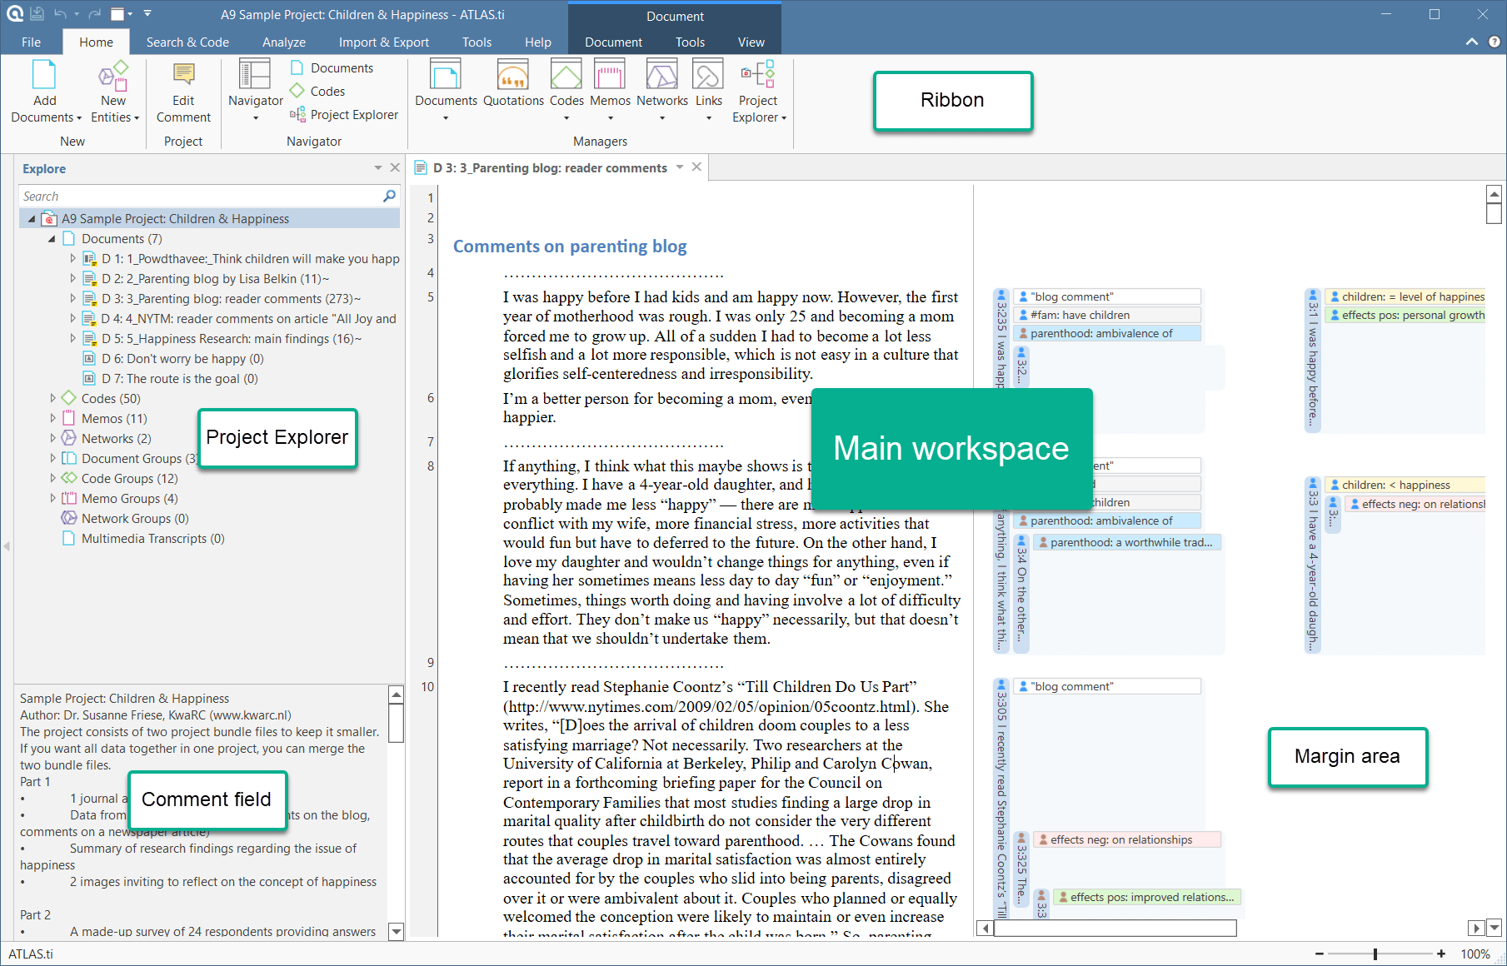Open the Help tab
1507x966 pixels.
tap(537, 42)
